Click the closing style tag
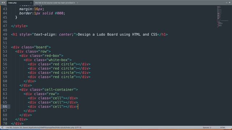 click(19, 26)
